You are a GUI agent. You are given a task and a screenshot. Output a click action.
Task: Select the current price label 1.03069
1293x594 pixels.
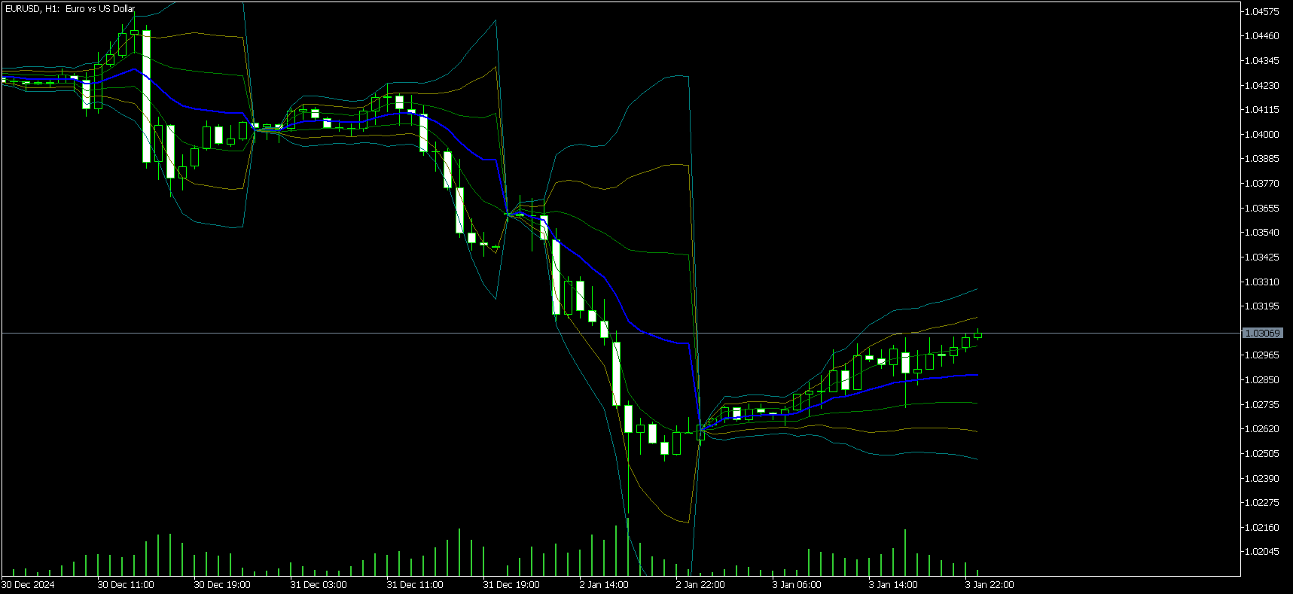coord(1261,333)
